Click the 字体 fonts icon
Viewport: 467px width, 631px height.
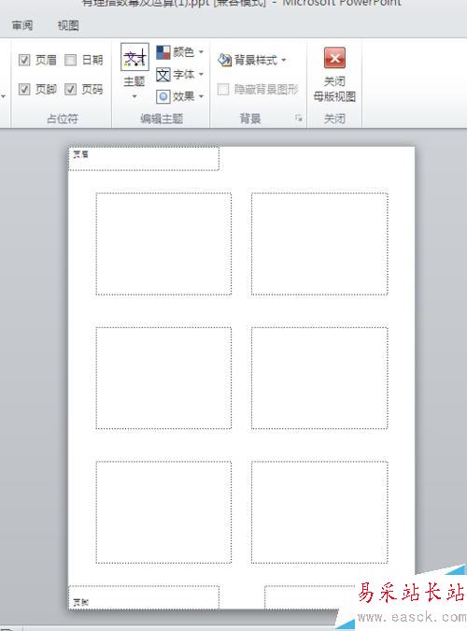163,75
